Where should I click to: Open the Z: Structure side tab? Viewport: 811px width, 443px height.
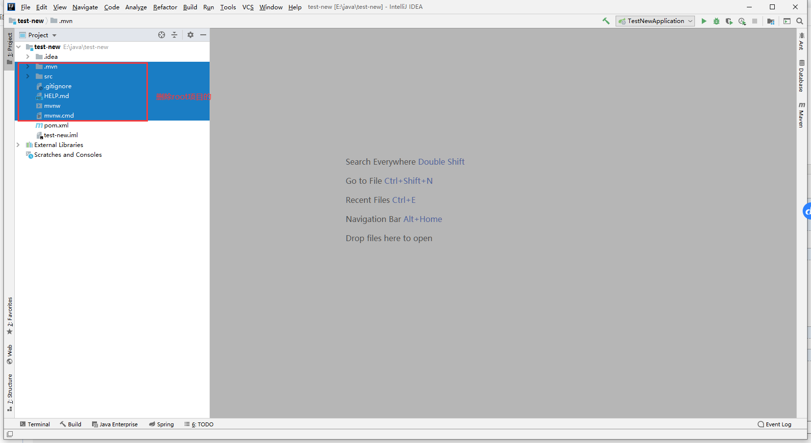[x=9, y=393]
